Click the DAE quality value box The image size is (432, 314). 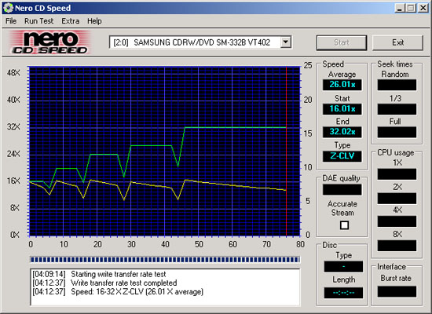click(342, 189)
